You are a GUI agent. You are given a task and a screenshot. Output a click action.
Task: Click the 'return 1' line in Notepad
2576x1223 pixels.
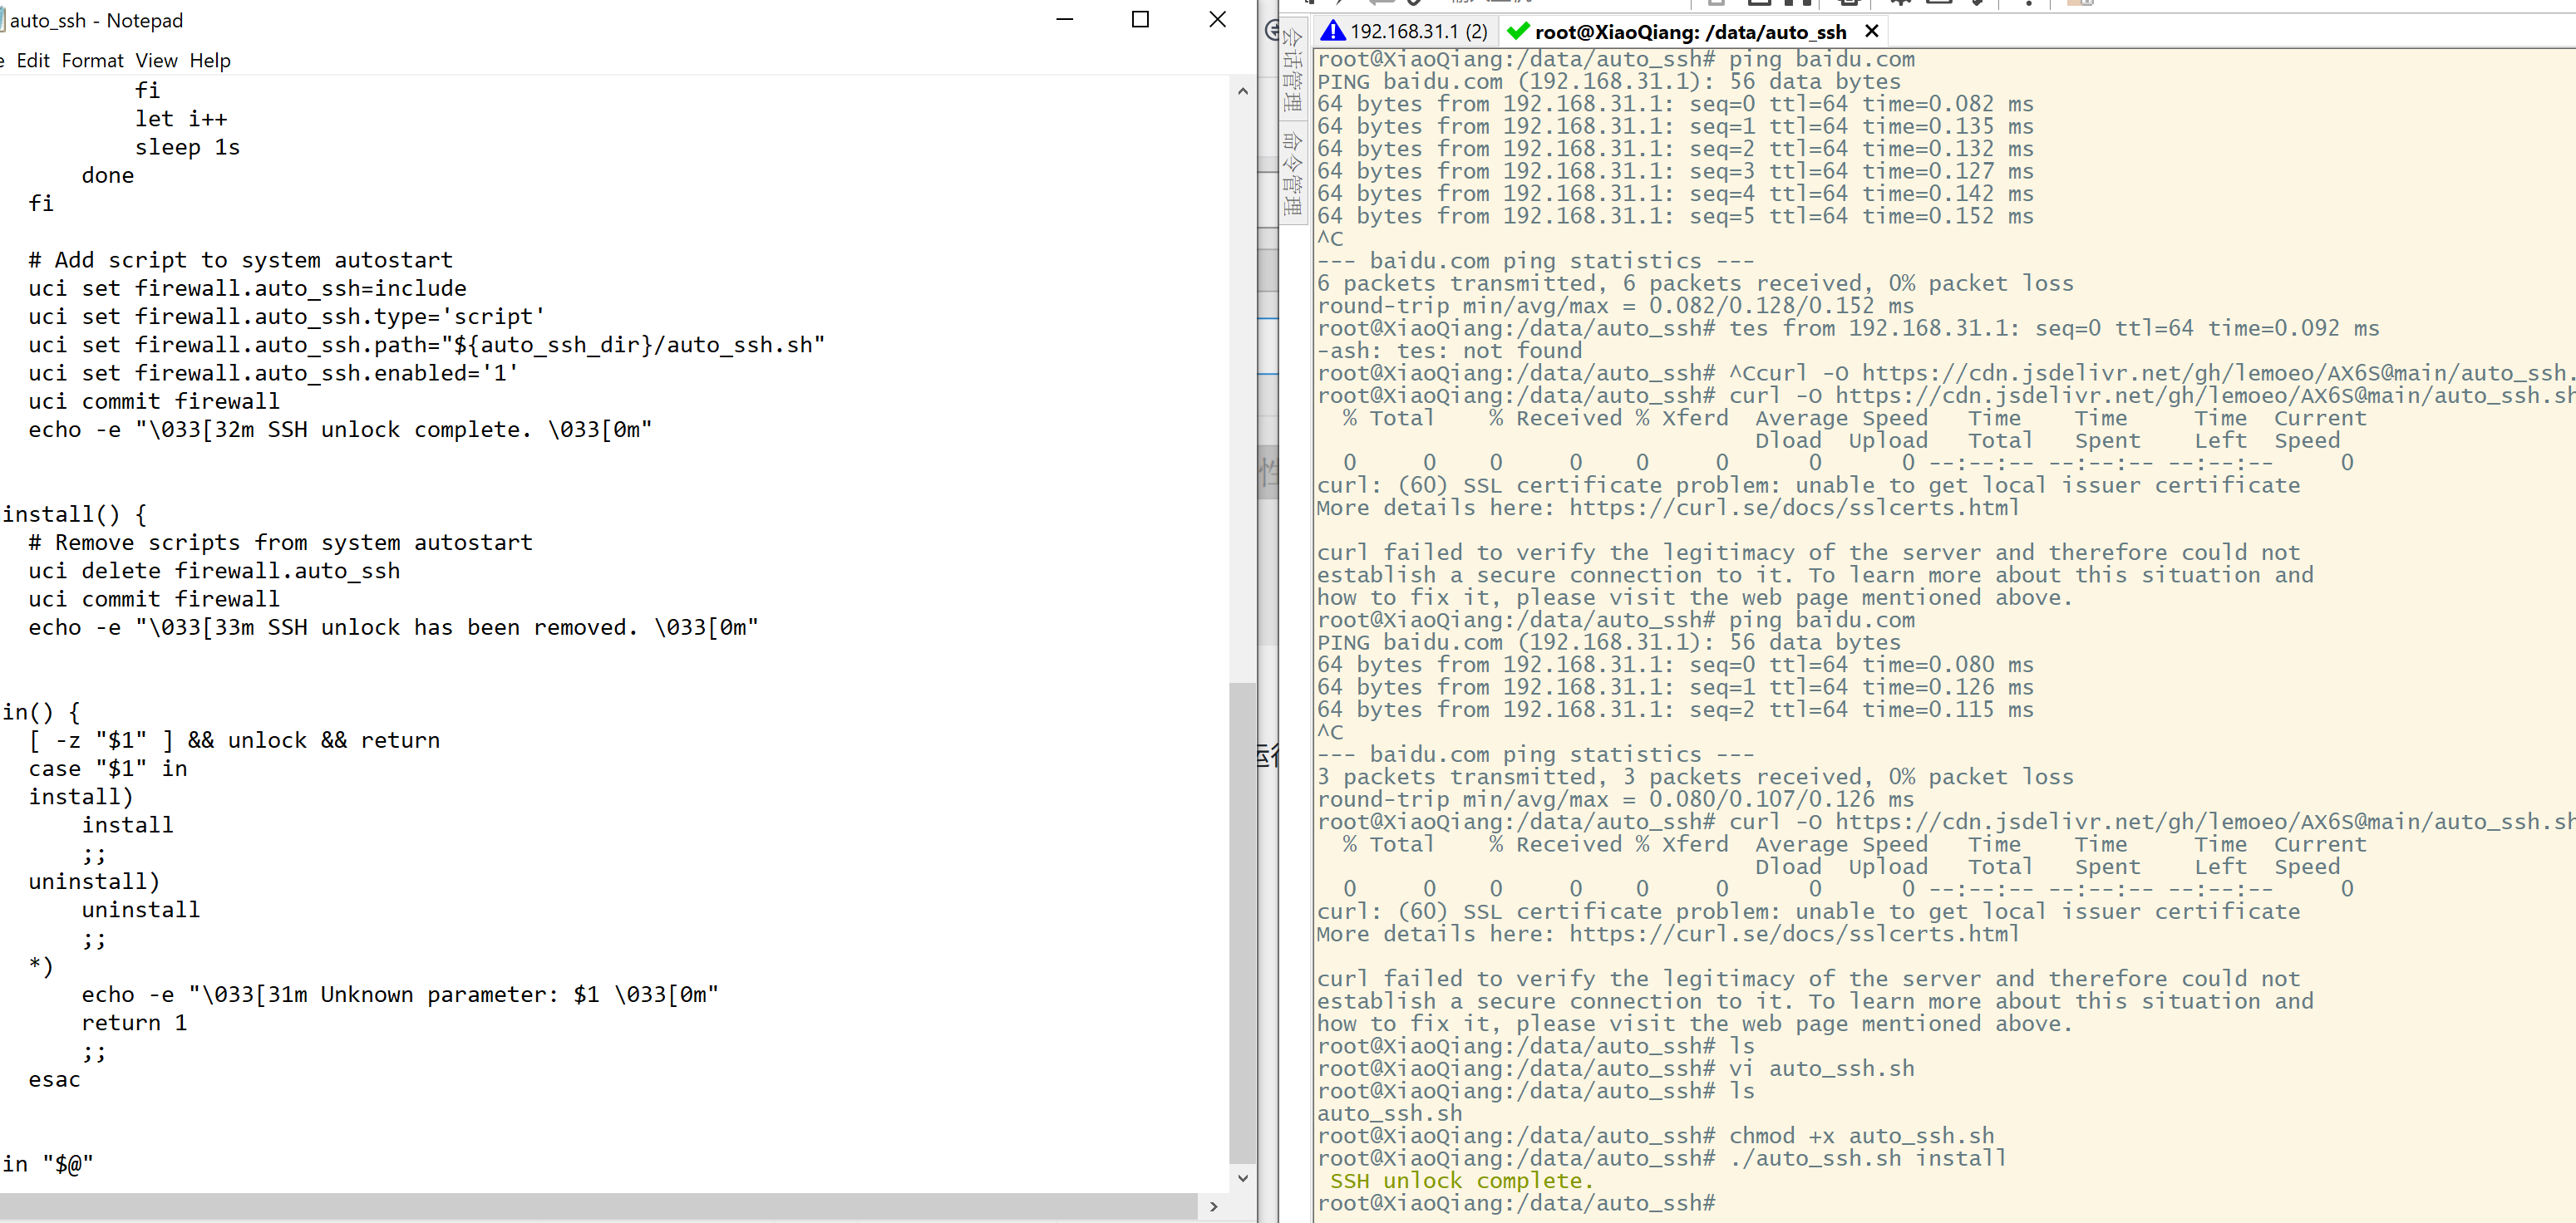[134, 1023]
